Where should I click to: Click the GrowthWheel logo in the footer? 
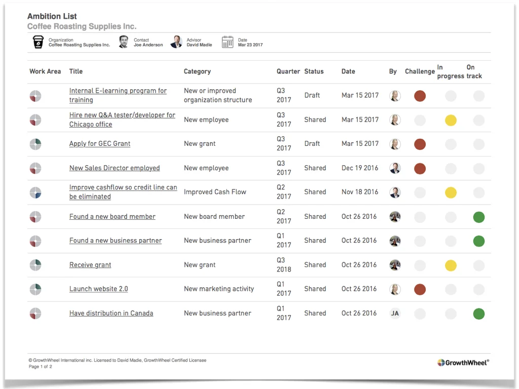(x=463, y=363)
